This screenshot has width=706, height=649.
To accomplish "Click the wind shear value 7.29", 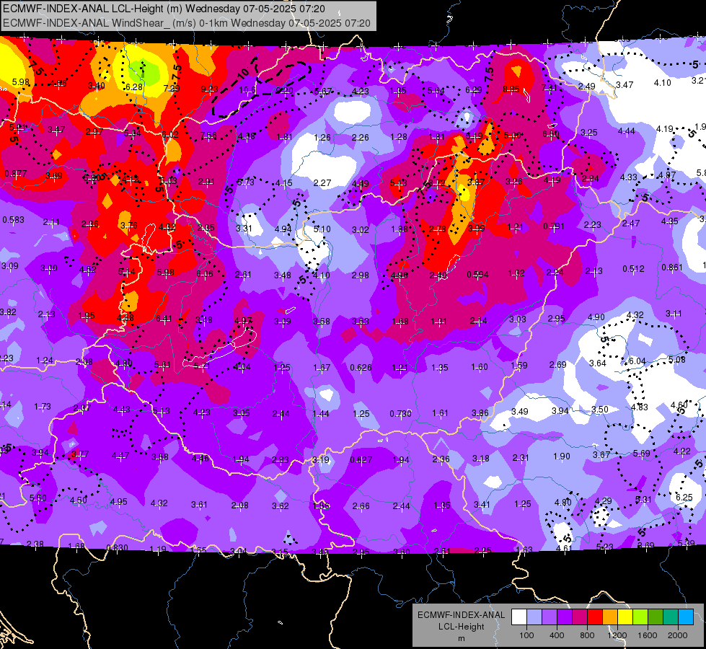I will [x=172, y=88].
